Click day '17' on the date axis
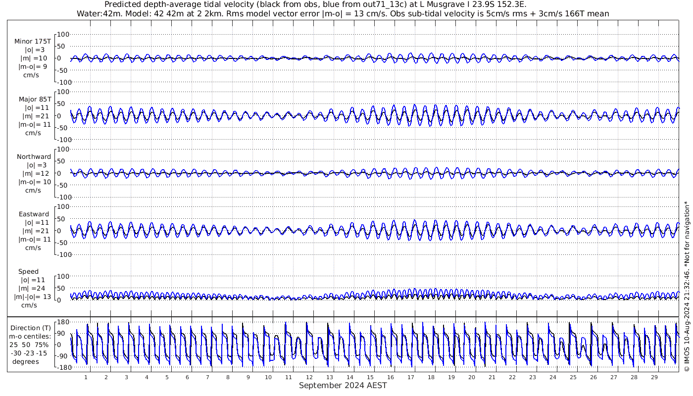693x396 pixels. 410,377
